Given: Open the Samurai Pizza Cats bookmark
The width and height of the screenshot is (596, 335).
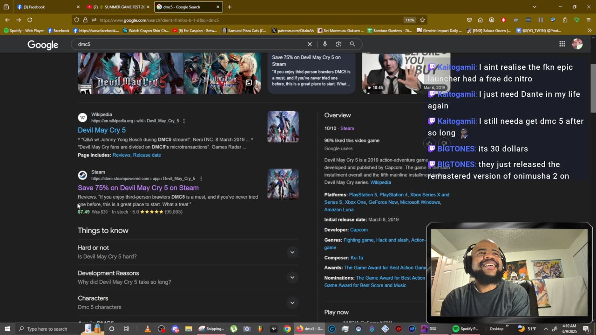Looking at the screenshot, I should (244, 31).
